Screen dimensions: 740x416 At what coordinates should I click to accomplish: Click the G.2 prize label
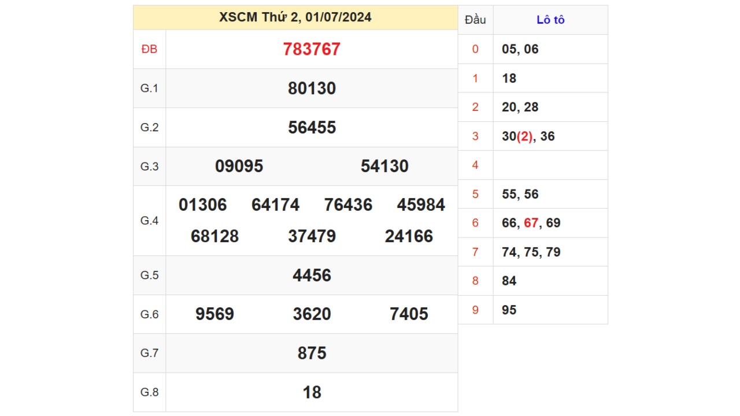[149, 128]
